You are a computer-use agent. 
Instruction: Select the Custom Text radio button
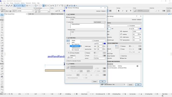pos(67,22)
